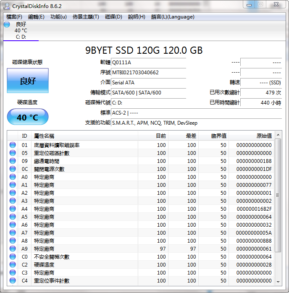Open the 佈景主題(T) menu
Viewport: 289px width, 293px height.
pyautogui.click(x=86, y=17)
